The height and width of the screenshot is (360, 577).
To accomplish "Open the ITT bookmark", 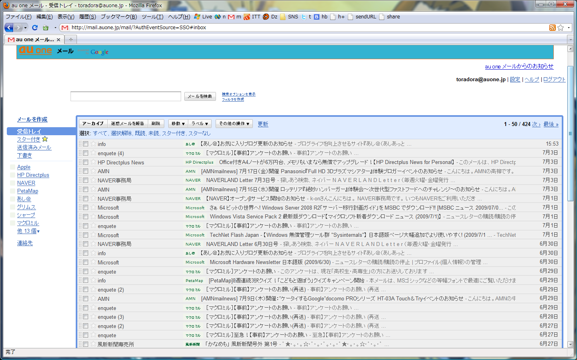I will pyautogui.click(x=252, y=17).
